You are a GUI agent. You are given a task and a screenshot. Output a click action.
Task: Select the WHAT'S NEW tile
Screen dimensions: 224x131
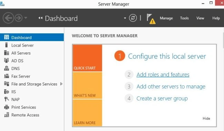tap(87, 85)
